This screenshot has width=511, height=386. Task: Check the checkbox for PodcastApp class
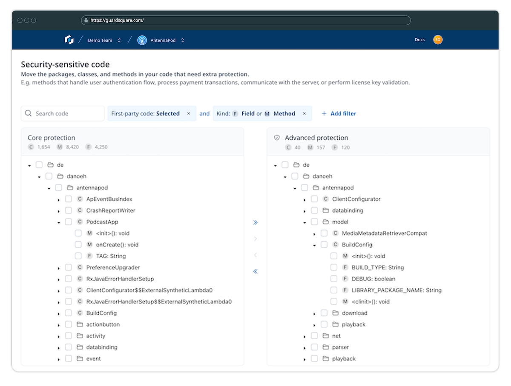(x=68, y=222)
